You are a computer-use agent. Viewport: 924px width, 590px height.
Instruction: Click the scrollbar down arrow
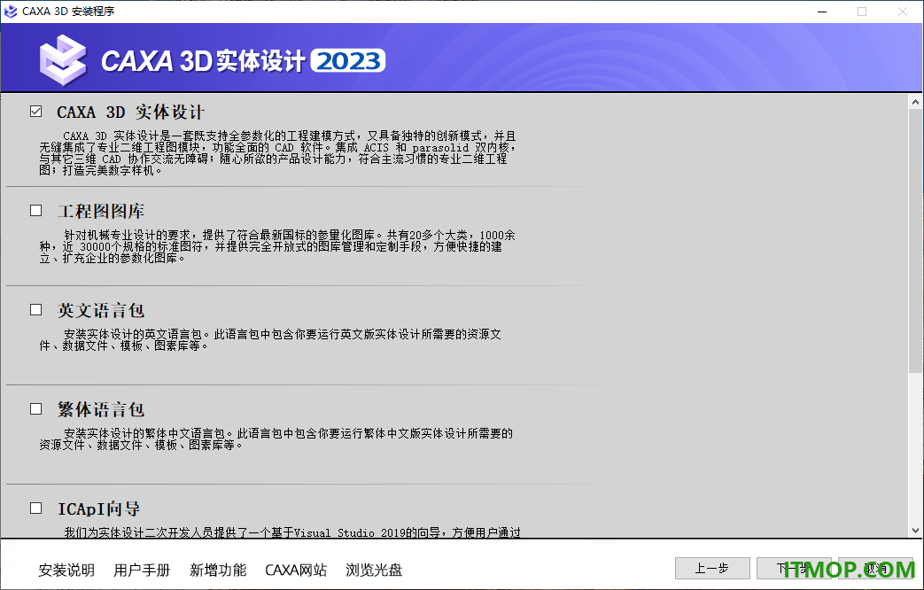coord(915,531)
